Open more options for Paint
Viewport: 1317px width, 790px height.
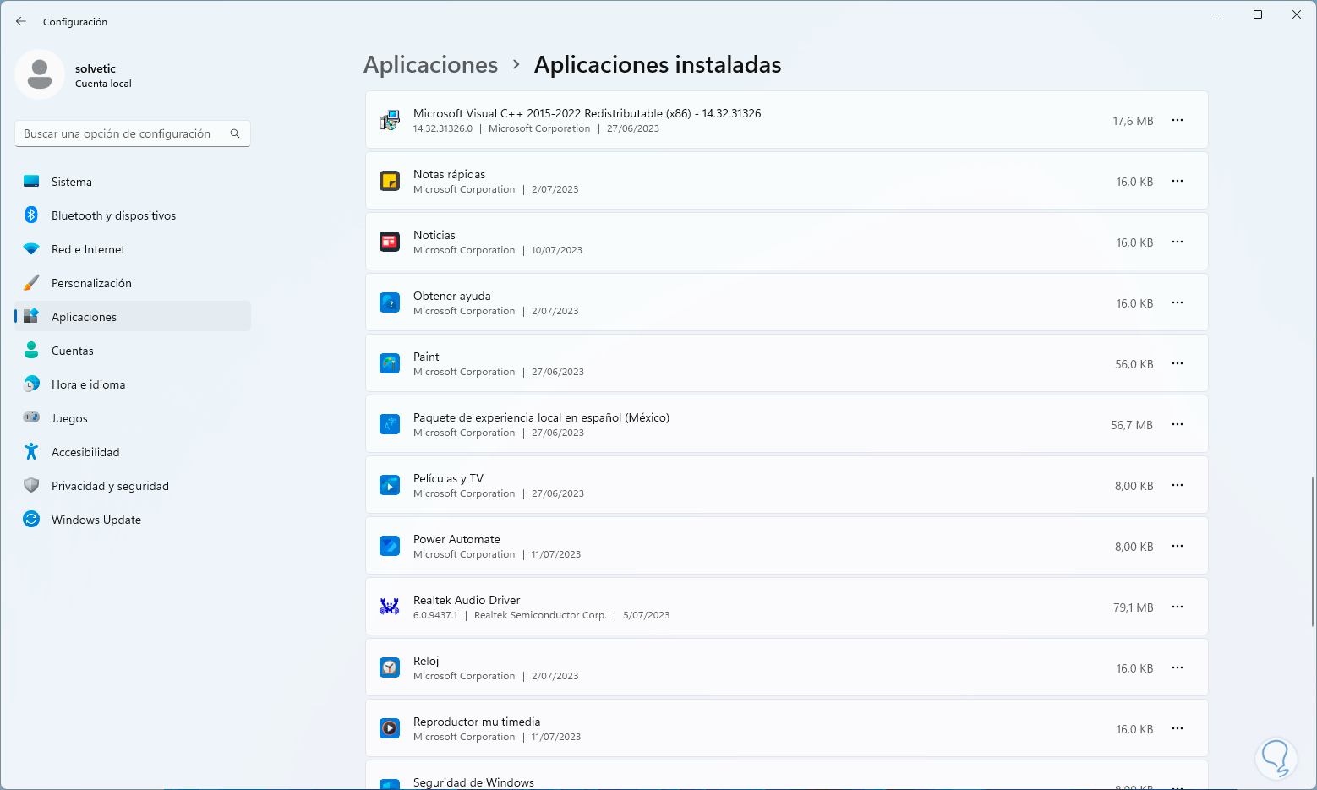(x=1178, y=364)
